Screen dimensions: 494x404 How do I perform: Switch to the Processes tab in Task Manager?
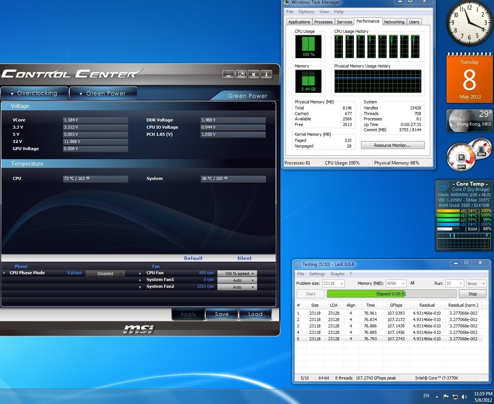(323, 22)
